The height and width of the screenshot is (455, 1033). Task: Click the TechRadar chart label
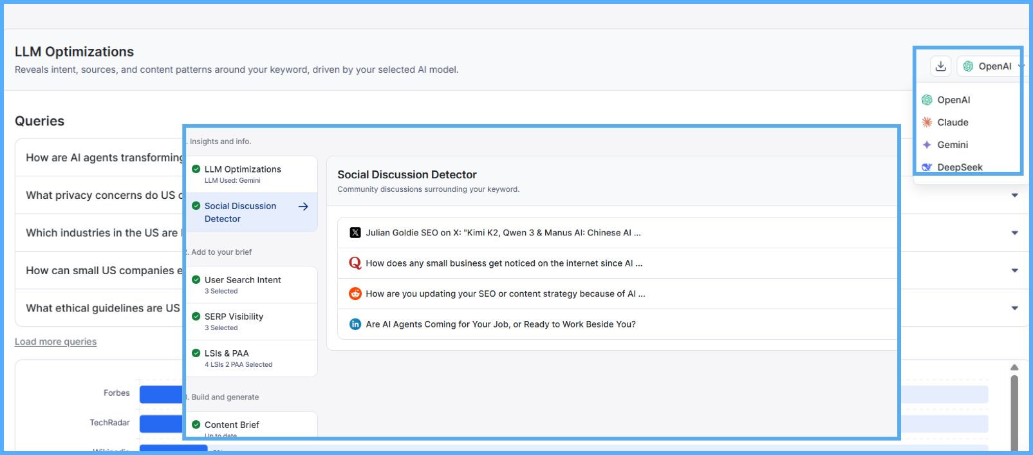pos(109,423)
